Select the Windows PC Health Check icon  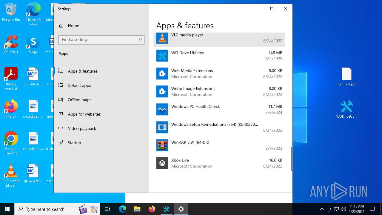pyautogui.click(x=162, y=109)
